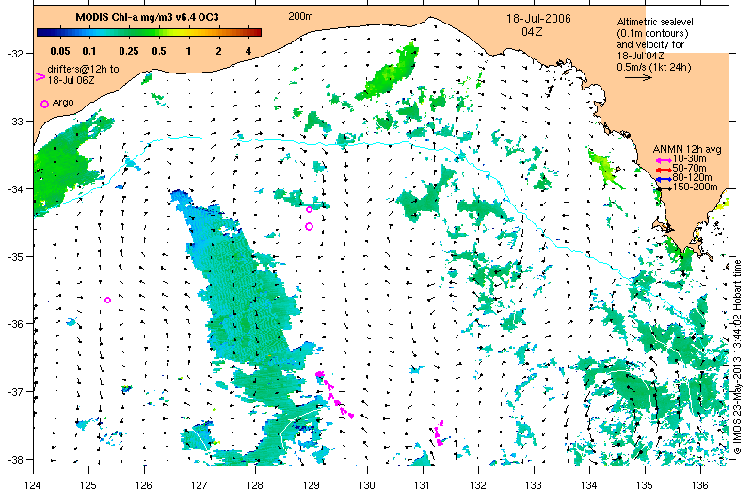Click the longitude axis label '136'
The image size is (753, 490).
[700, 484]
